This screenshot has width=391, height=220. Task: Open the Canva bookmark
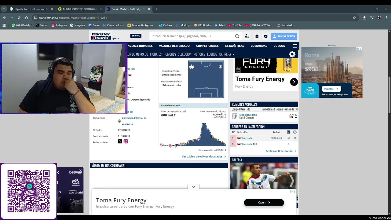94,25
